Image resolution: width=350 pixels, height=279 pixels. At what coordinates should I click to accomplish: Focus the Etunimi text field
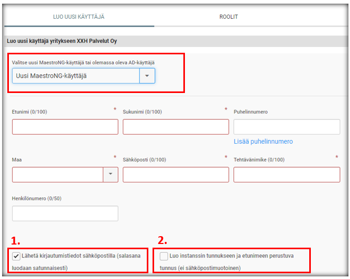(x=65, y=127)
